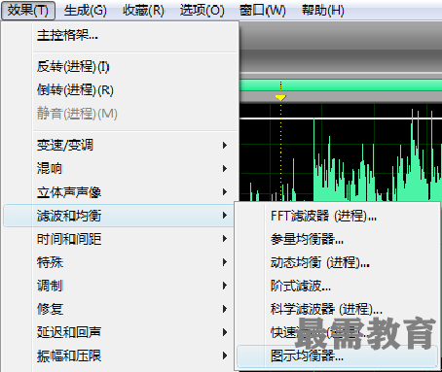This screenshot has height=372, width=442.
Task: Select 图示均衡器... item
Action: [x=338, y=356]
